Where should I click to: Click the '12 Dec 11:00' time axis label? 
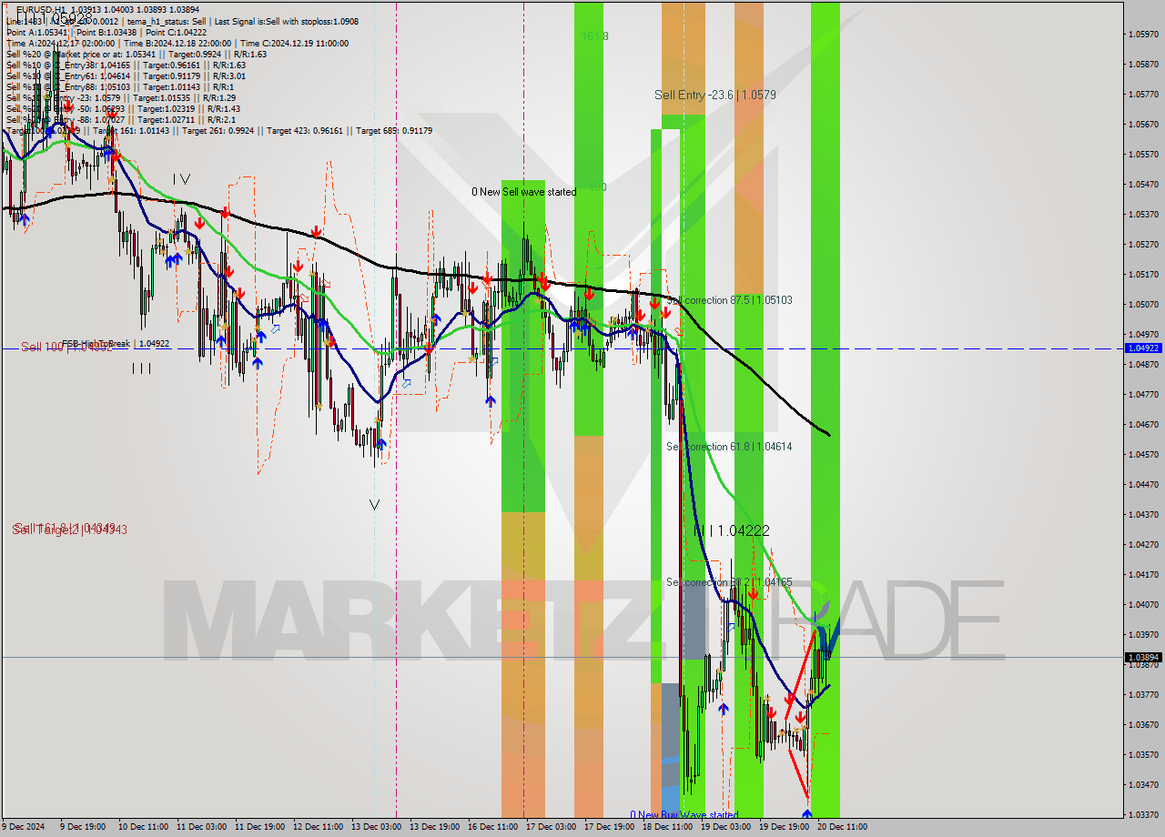[x=318, y=827]
